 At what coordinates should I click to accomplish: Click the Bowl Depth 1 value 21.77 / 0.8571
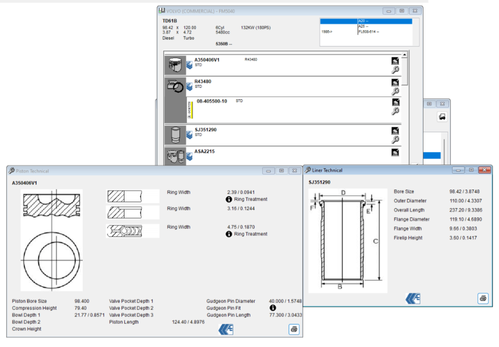coord(89,315)
